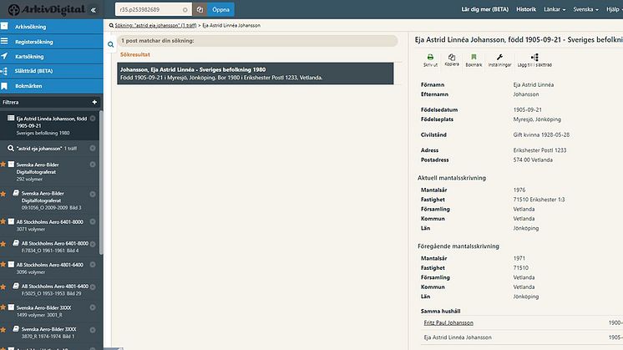This screenshot has height=350, width=623.
Task: Toggle star on AB Stockholms Aero 3096 volymer
Action: [x=3, y=264]
